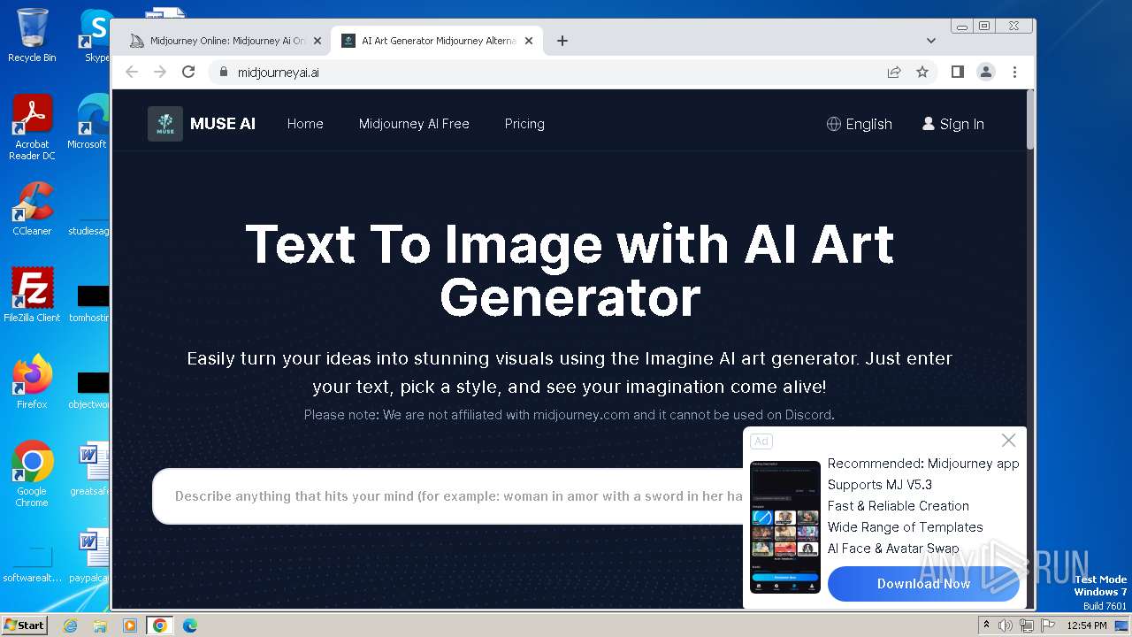Screen dimensions: 1132x637
Task: Open Acrobat Reader DC desktop icon
Action: click(x=32, y=127)
